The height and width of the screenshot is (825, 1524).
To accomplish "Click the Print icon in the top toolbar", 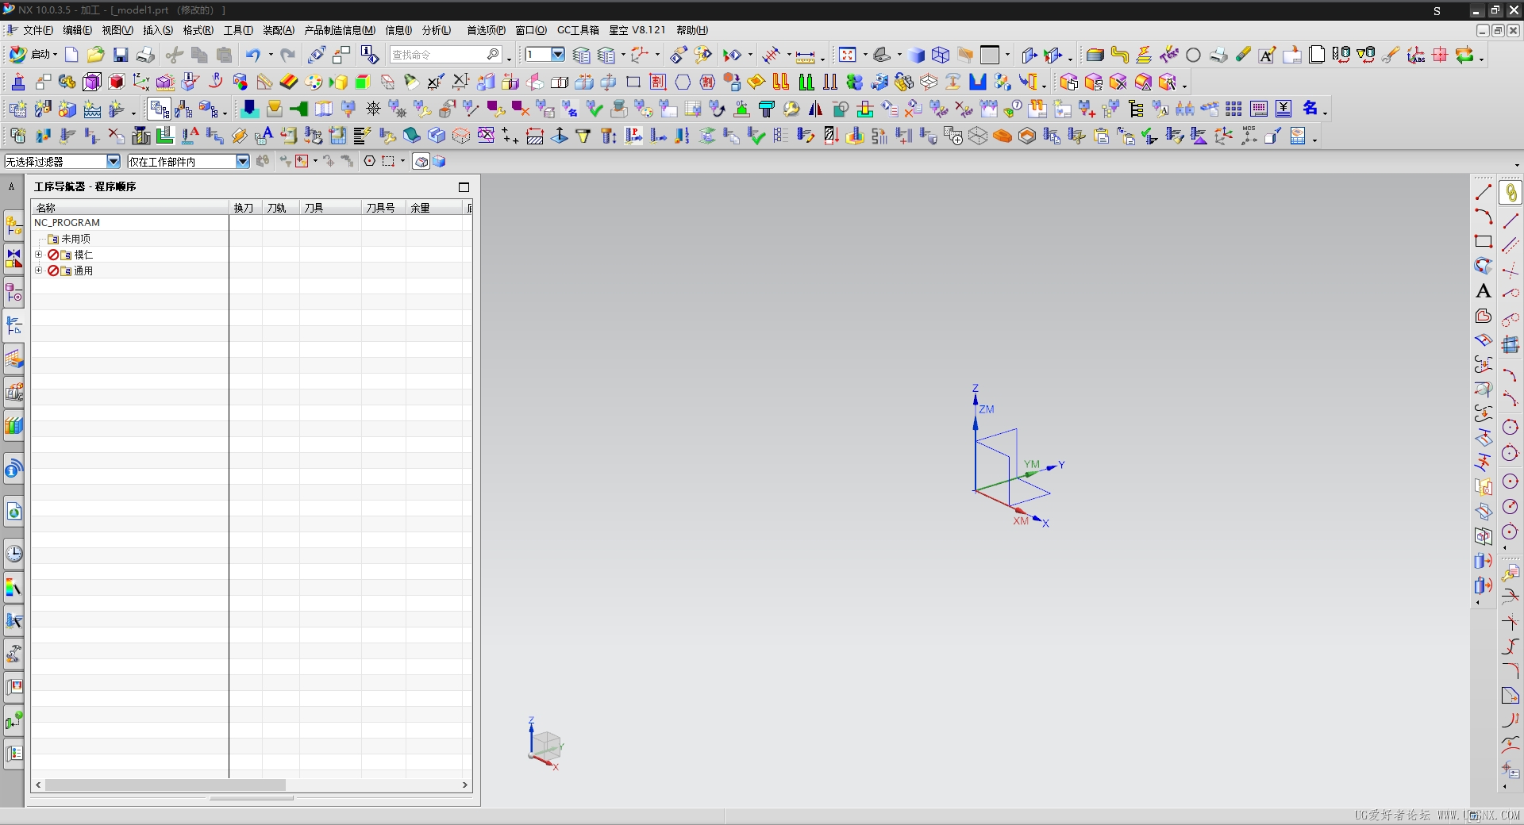I will (x=145, y=55).
